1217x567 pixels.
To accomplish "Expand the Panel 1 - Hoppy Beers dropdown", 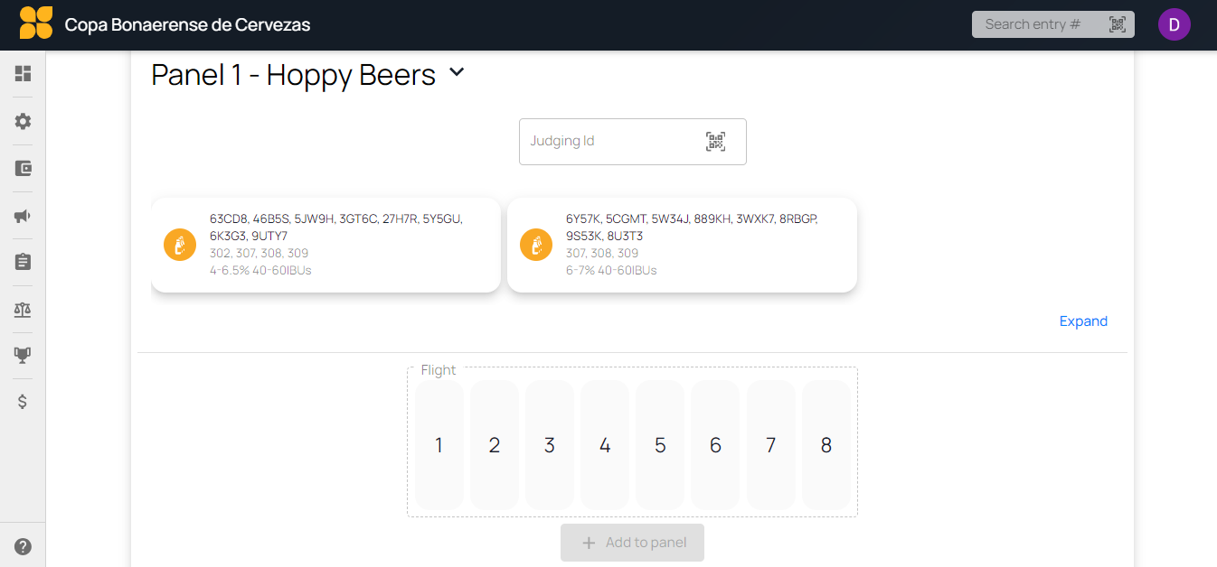I will [x=456, y=72].
